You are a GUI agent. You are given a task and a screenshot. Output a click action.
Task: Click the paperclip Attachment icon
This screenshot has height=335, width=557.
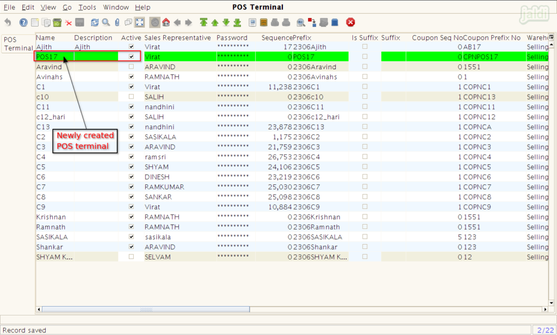tap(117, 22)
